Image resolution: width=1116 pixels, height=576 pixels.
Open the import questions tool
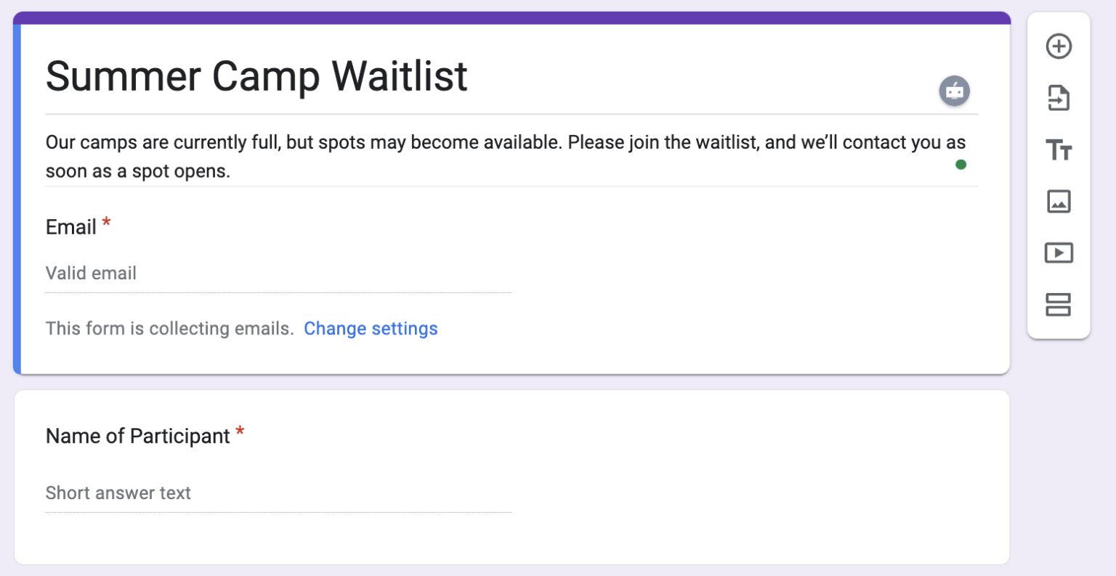click(x=1059, y=98)
